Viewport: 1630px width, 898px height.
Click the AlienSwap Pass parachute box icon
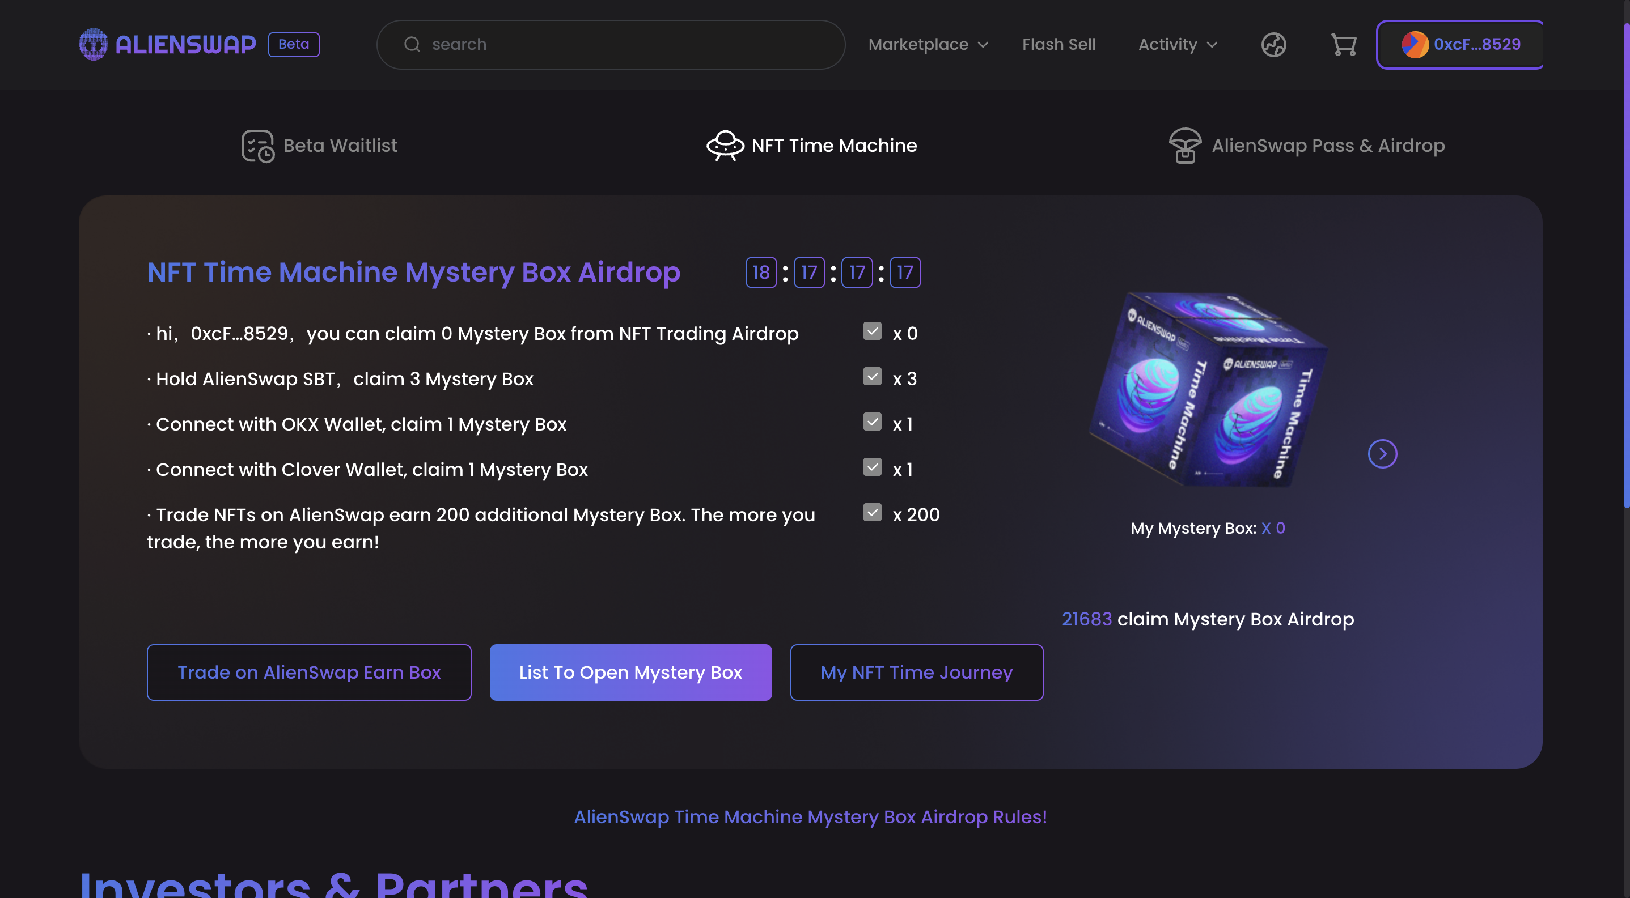pos(1184,146)
